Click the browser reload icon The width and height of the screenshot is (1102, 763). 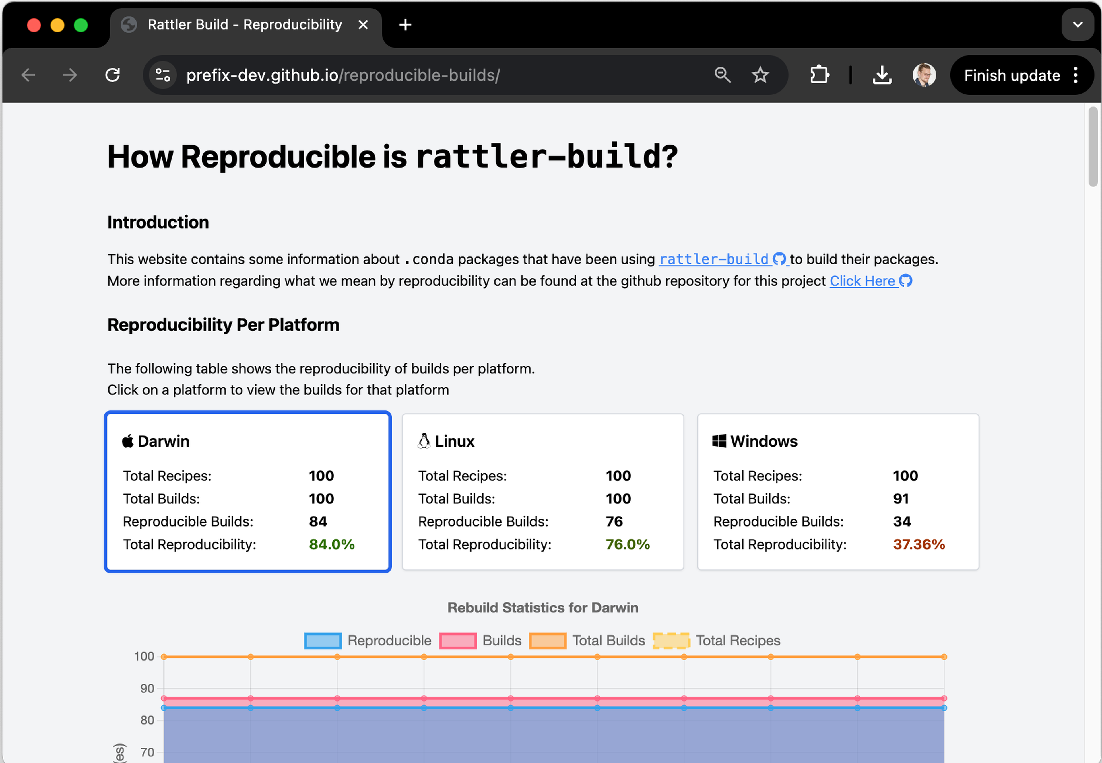pyautogui.click(x=113, y=75)
